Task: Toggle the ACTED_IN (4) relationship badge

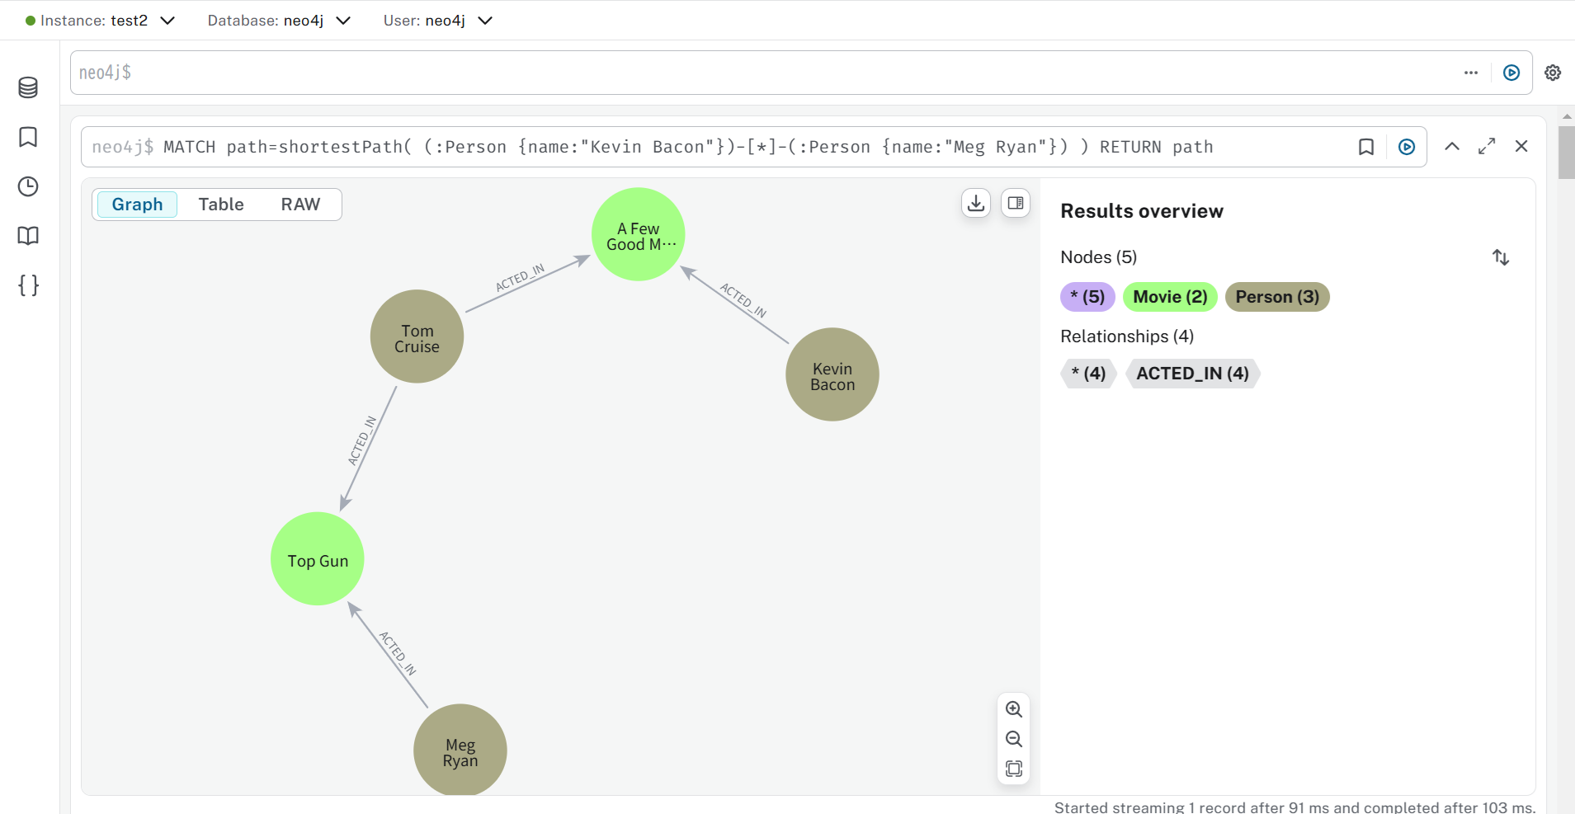Action: [1191, 373]
